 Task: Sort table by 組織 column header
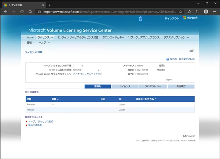click(55, 99)
